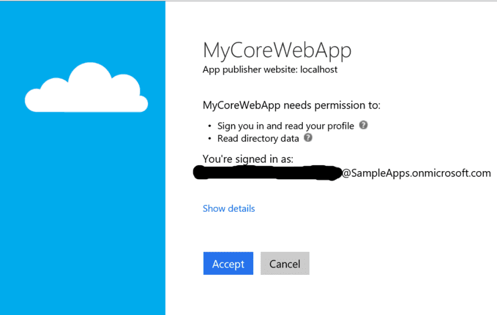Click '@SampleApps.onmicrosoft.com' account text
This screenshot has width=497, height=315.
point(416,173)
